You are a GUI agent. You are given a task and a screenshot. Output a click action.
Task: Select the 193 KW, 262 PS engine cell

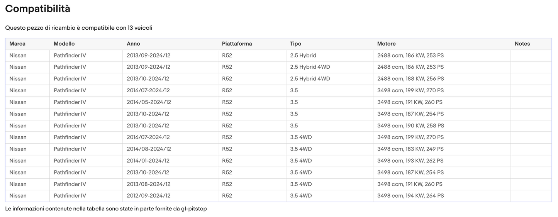coord(410,161)
